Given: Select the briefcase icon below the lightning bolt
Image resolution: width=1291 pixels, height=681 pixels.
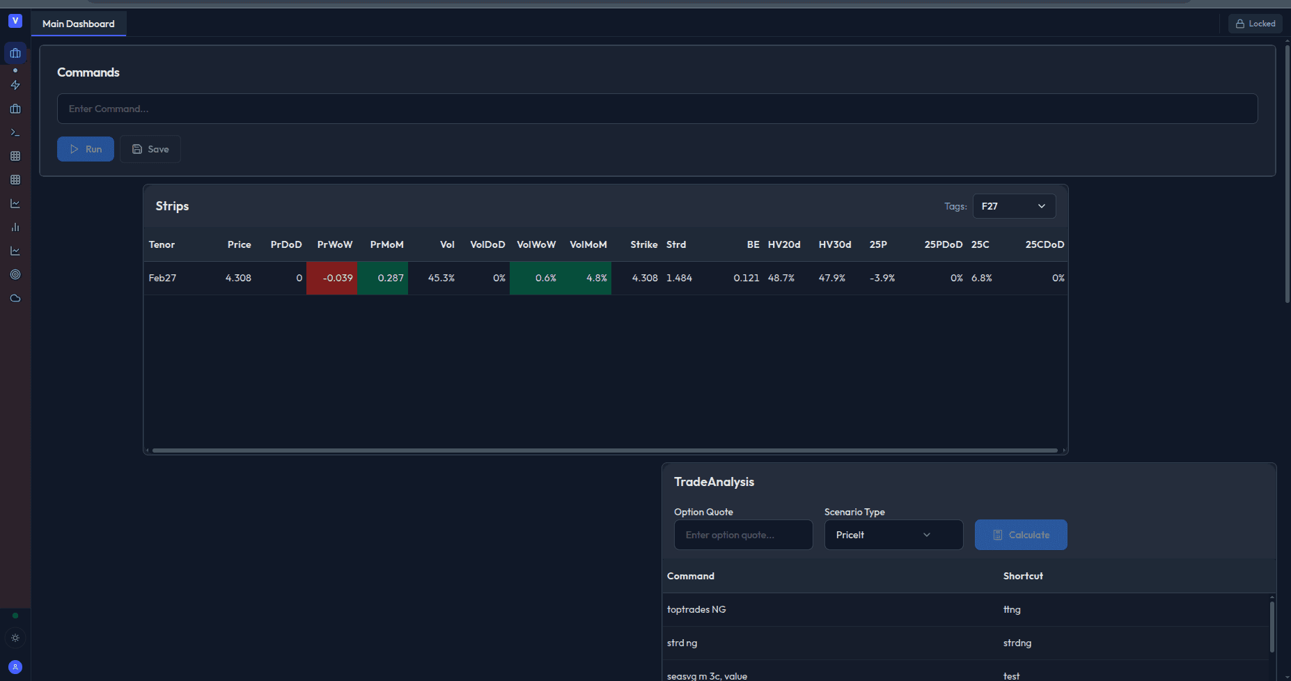Looking at the screenshot, I should (x=15, y=109).
